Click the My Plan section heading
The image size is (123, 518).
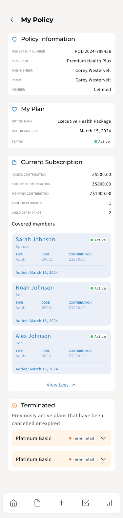tap(33, 109)
